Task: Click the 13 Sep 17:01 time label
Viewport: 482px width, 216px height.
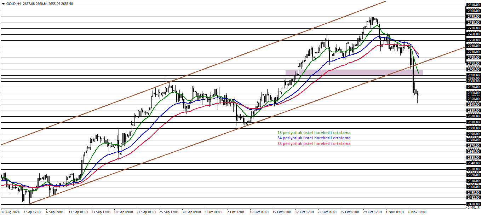Action: 101,212
